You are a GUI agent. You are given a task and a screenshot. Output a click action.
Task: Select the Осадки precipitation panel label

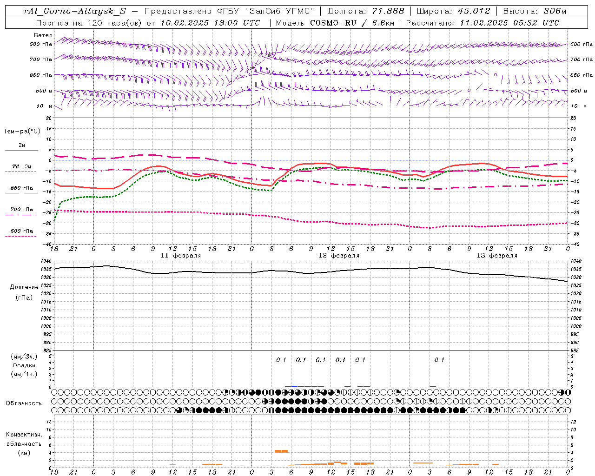coord(24,365)
